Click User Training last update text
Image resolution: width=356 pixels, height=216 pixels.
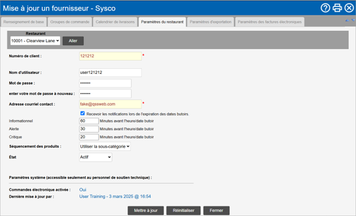click(115, 196)
